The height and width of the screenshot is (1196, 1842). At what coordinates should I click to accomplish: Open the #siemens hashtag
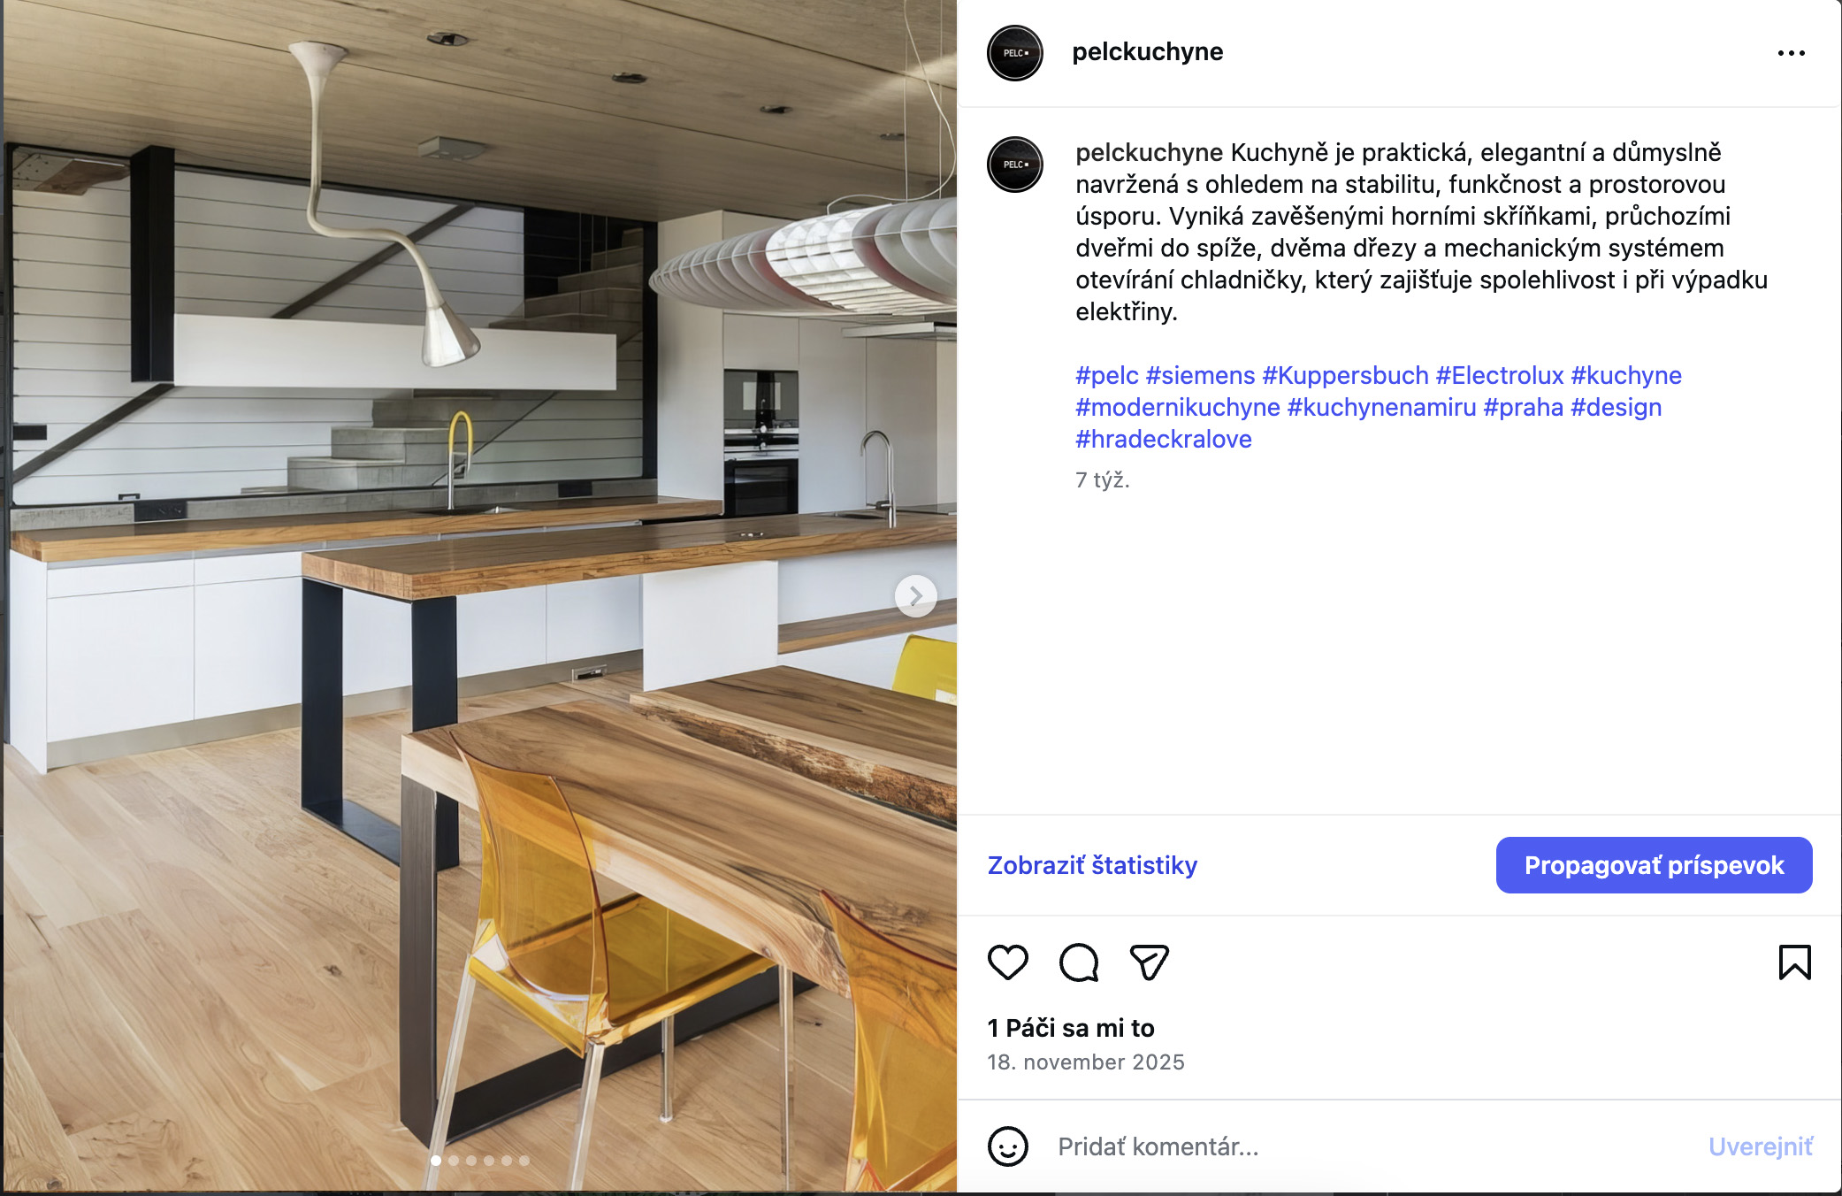point(1200,375)
